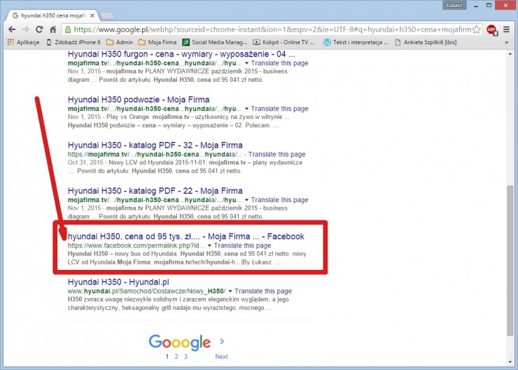Close the hyundai h350 cena tab
The width and height of the screenshot is (518, 370).
tap(92, 15)
